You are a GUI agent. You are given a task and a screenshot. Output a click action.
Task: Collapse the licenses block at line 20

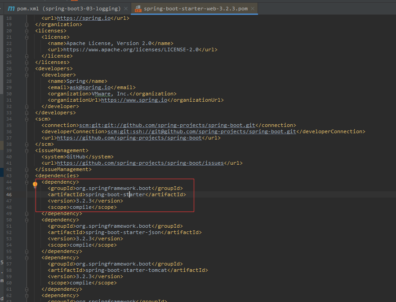click(27, 31)
